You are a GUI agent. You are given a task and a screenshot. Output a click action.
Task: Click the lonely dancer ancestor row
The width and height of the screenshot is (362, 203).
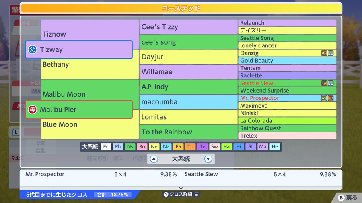point(287,46)
